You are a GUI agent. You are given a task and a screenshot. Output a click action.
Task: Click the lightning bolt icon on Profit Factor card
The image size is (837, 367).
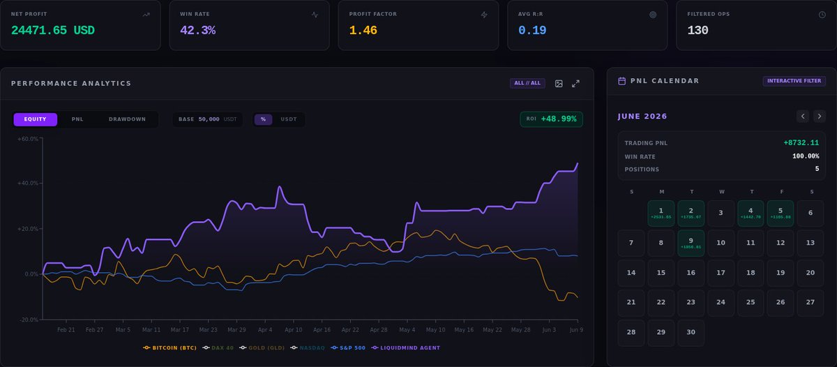(x=484, y=14)
